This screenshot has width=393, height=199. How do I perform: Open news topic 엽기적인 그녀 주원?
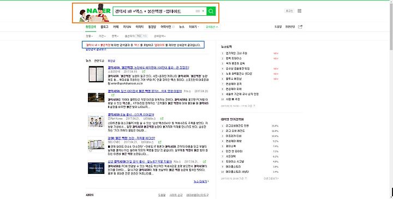point(236,53)
